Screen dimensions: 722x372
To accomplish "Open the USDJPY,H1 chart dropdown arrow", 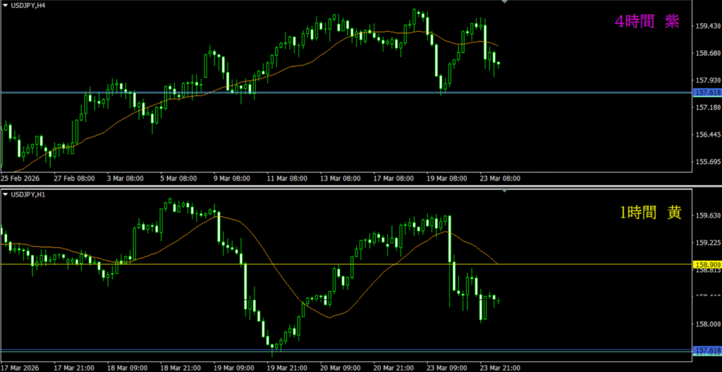I will pyautogui.click(x=6, y=194).
